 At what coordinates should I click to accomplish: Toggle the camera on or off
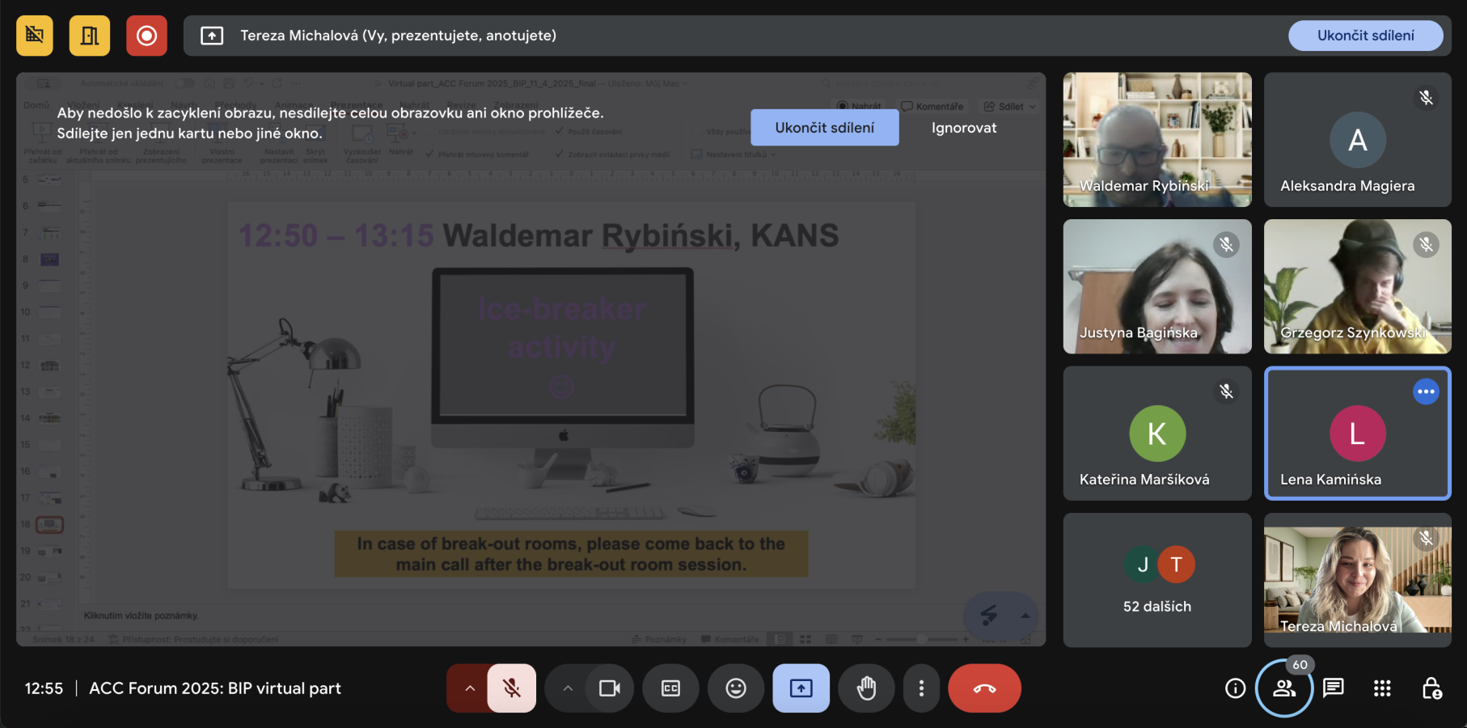[x=609, y=688]
